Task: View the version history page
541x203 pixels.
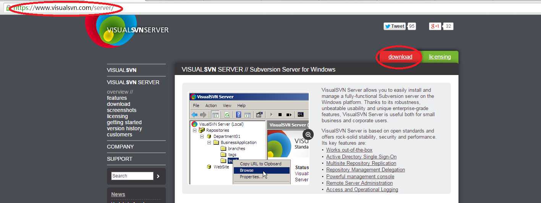Action: tap(125, 128)
